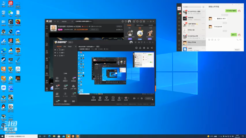The width and height of the screenshot is (246, 138).
Task: Toggle eye visibility of second source row
Action: [x=55, y=53]
